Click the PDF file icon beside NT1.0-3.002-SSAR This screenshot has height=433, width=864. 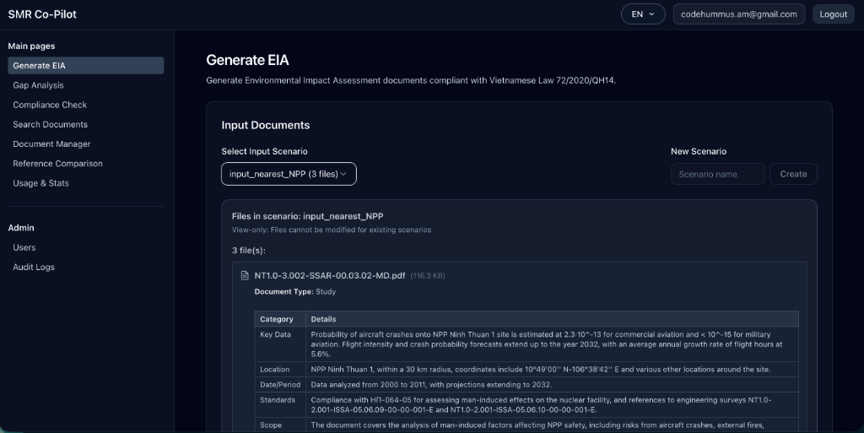pos(246,275)
